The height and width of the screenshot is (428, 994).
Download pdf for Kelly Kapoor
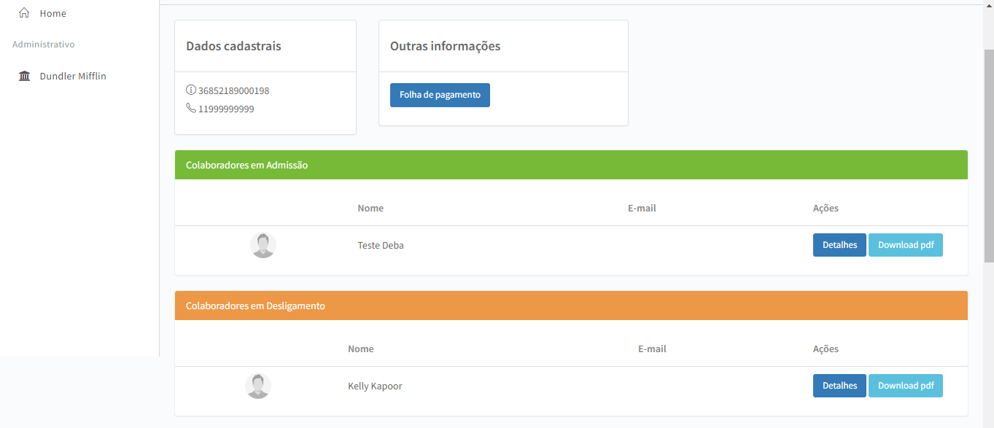pos(906,386)
